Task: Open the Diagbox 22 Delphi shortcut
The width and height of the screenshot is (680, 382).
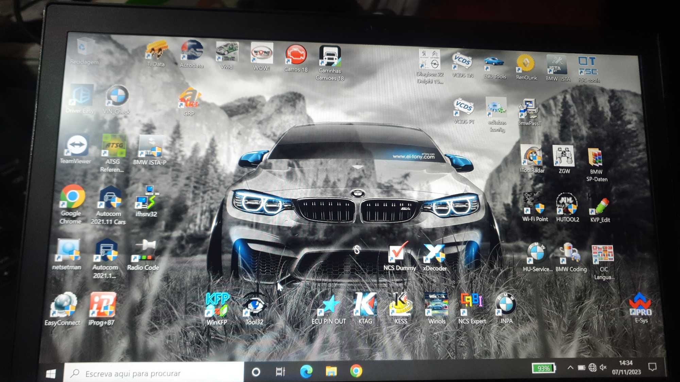Action: click(x=430, y=66)
